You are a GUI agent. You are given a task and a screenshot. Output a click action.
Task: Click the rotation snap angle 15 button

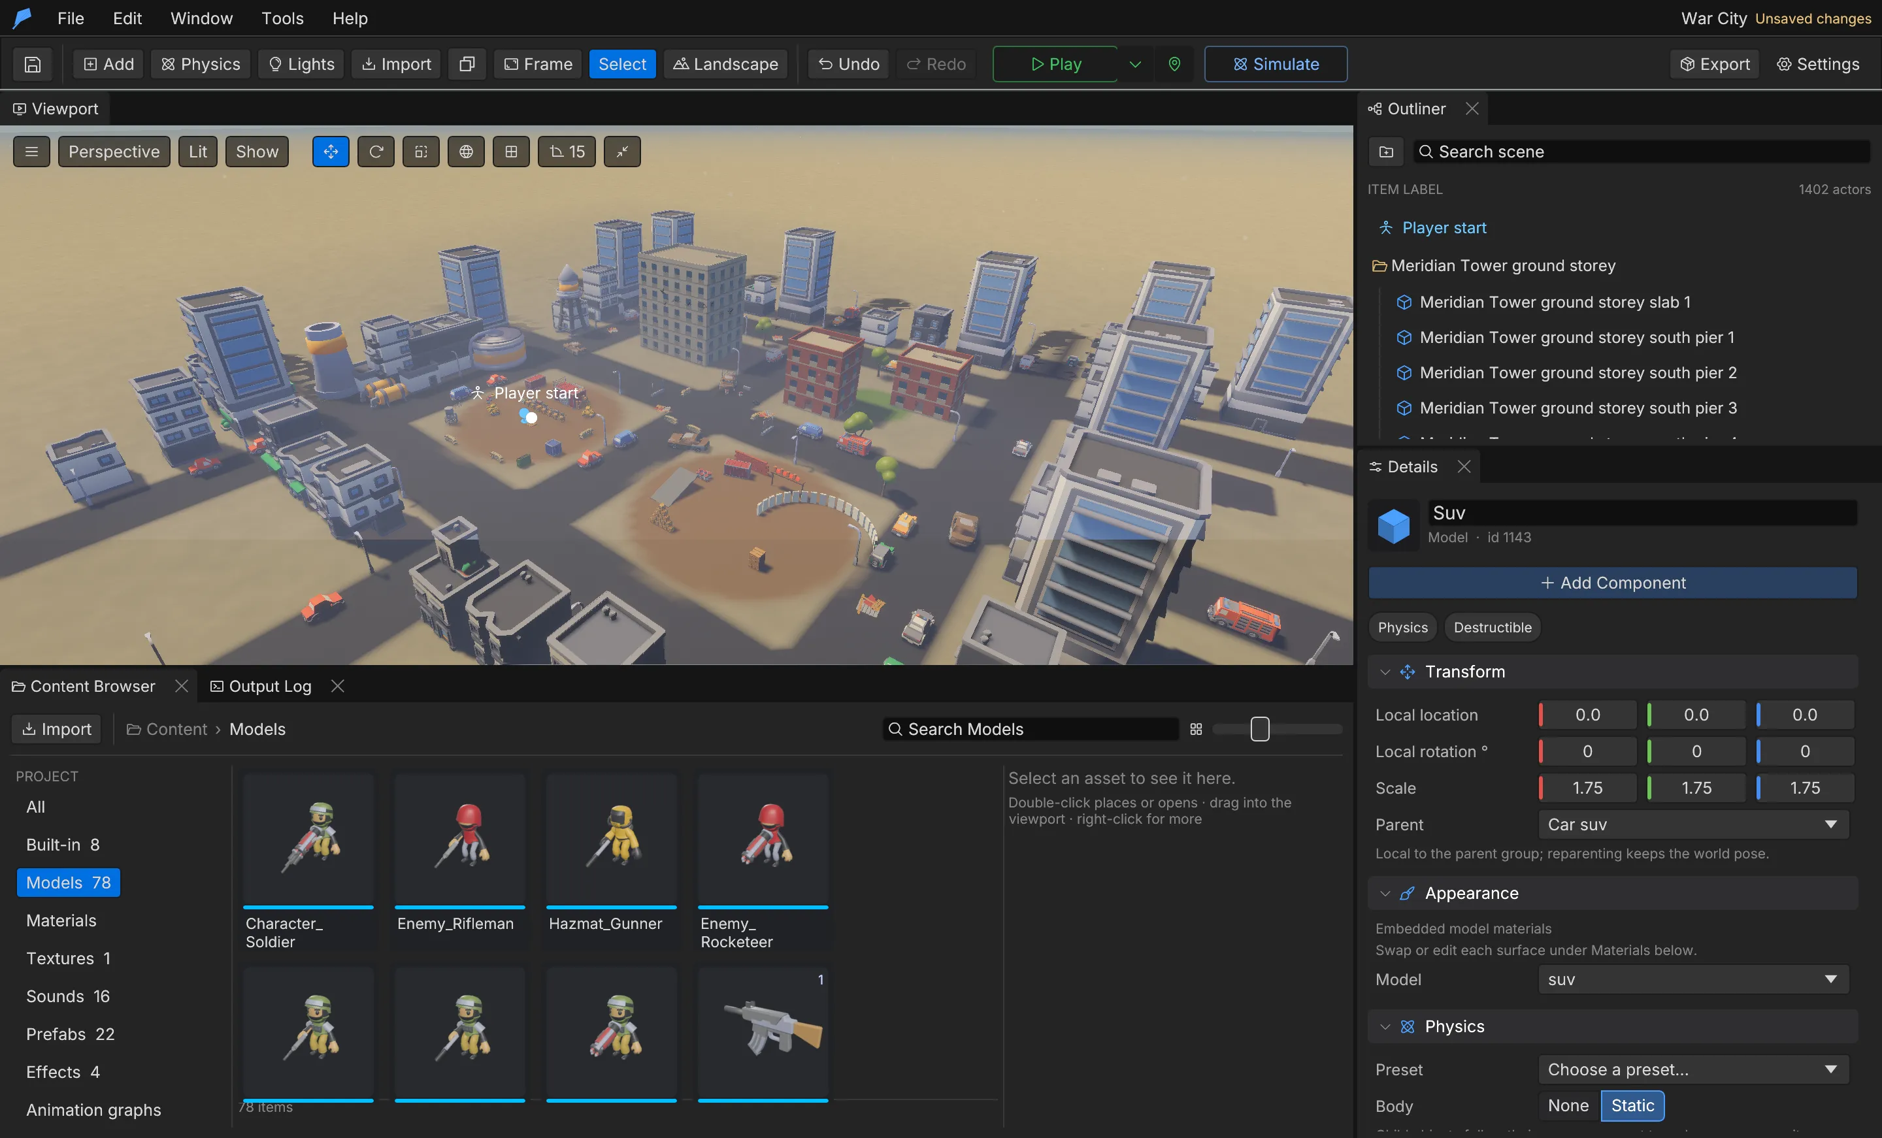[567, 151]
